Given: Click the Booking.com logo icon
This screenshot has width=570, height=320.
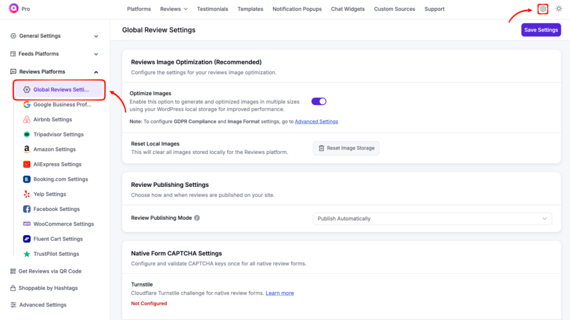Looking at the screenshot, I should [27, 179].
